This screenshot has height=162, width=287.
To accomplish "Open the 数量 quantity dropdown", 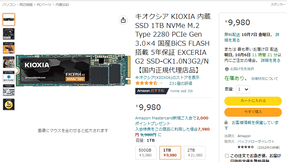I will point(243,89).
